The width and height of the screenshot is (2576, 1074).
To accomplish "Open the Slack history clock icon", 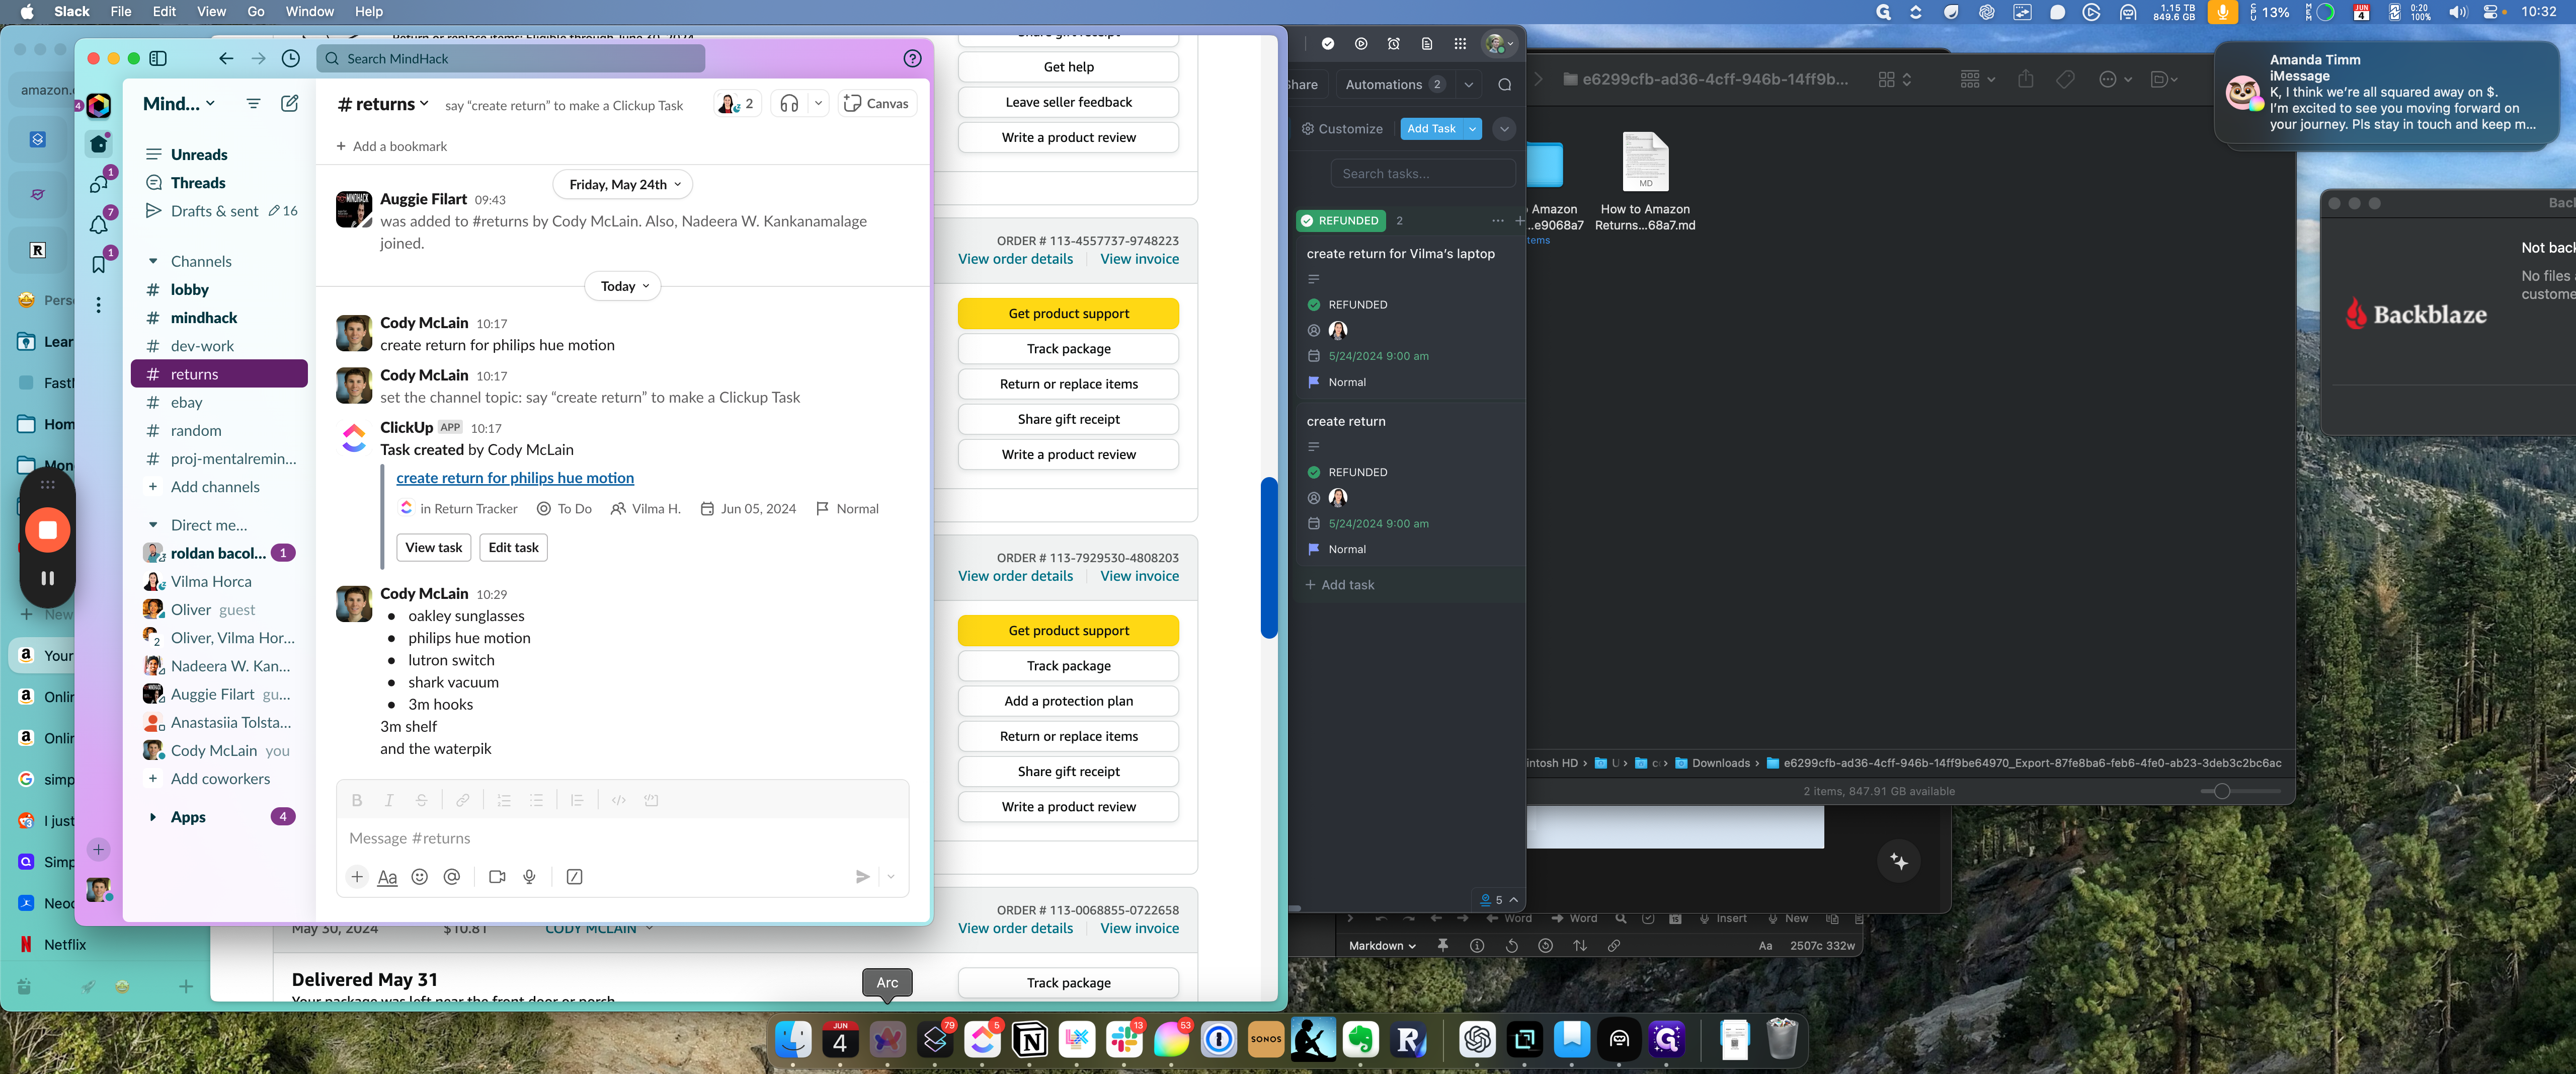I will click(x=291, y=58).
